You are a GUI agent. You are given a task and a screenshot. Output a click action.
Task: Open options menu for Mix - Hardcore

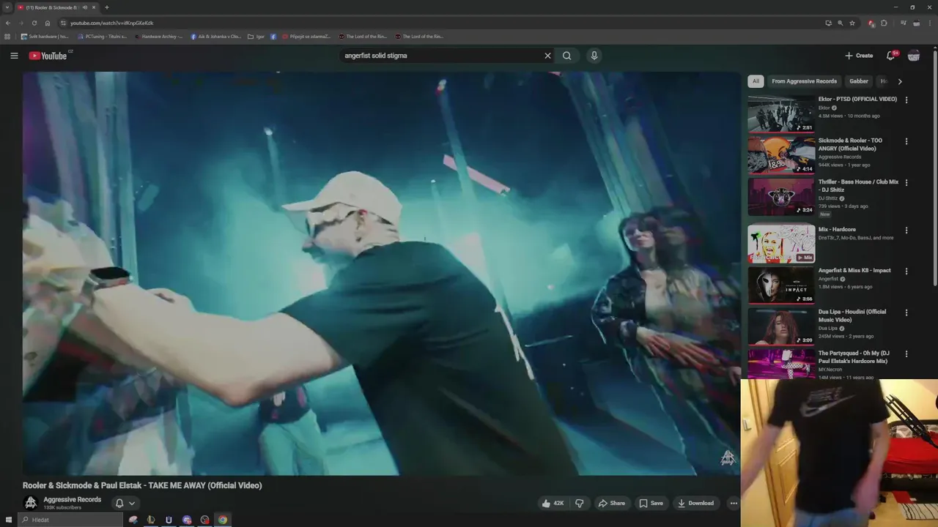(x=906, y=230)
